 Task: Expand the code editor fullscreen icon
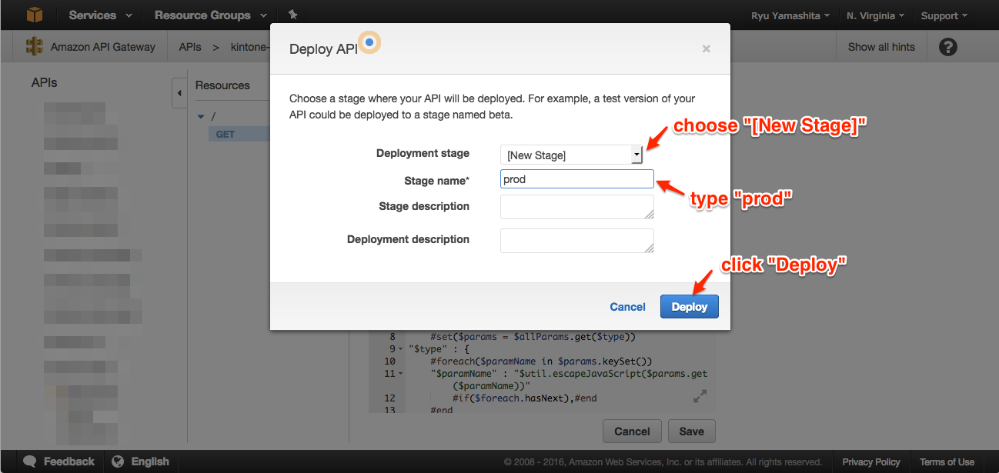click(x=700, y=396)
